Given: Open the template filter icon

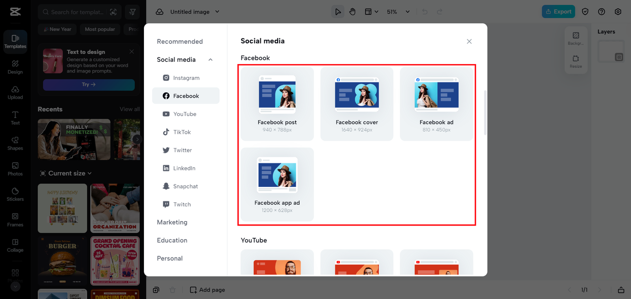Looking at the screenshot, I should pos(132,12).
